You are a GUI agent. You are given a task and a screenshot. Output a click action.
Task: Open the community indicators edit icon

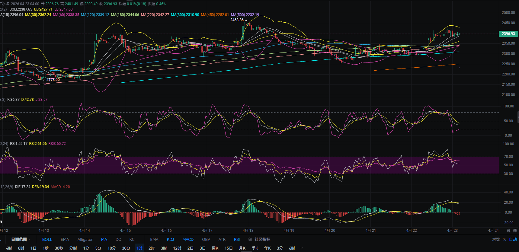click(250, 239)
